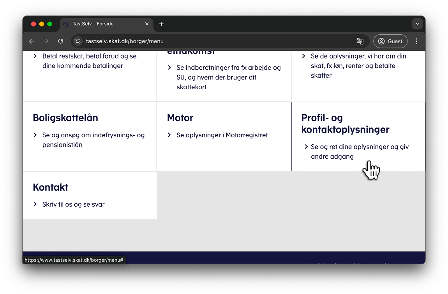The image size is (448, 294).
Task: Open the Motor section heading
Action: click(180, 118)
